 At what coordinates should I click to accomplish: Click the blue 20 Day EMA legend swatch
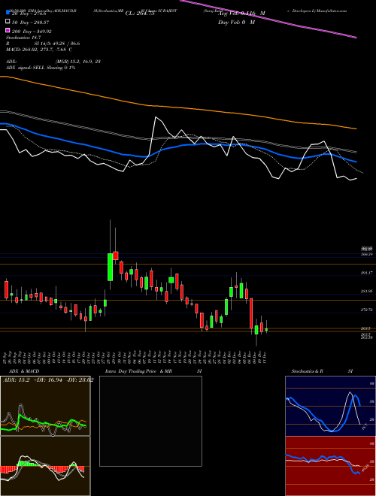pyautogui.click(x=8, y=13)
